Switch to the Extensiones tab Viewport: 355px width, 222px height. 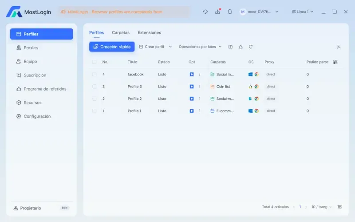pyautogui.click(x=149, y=32)
